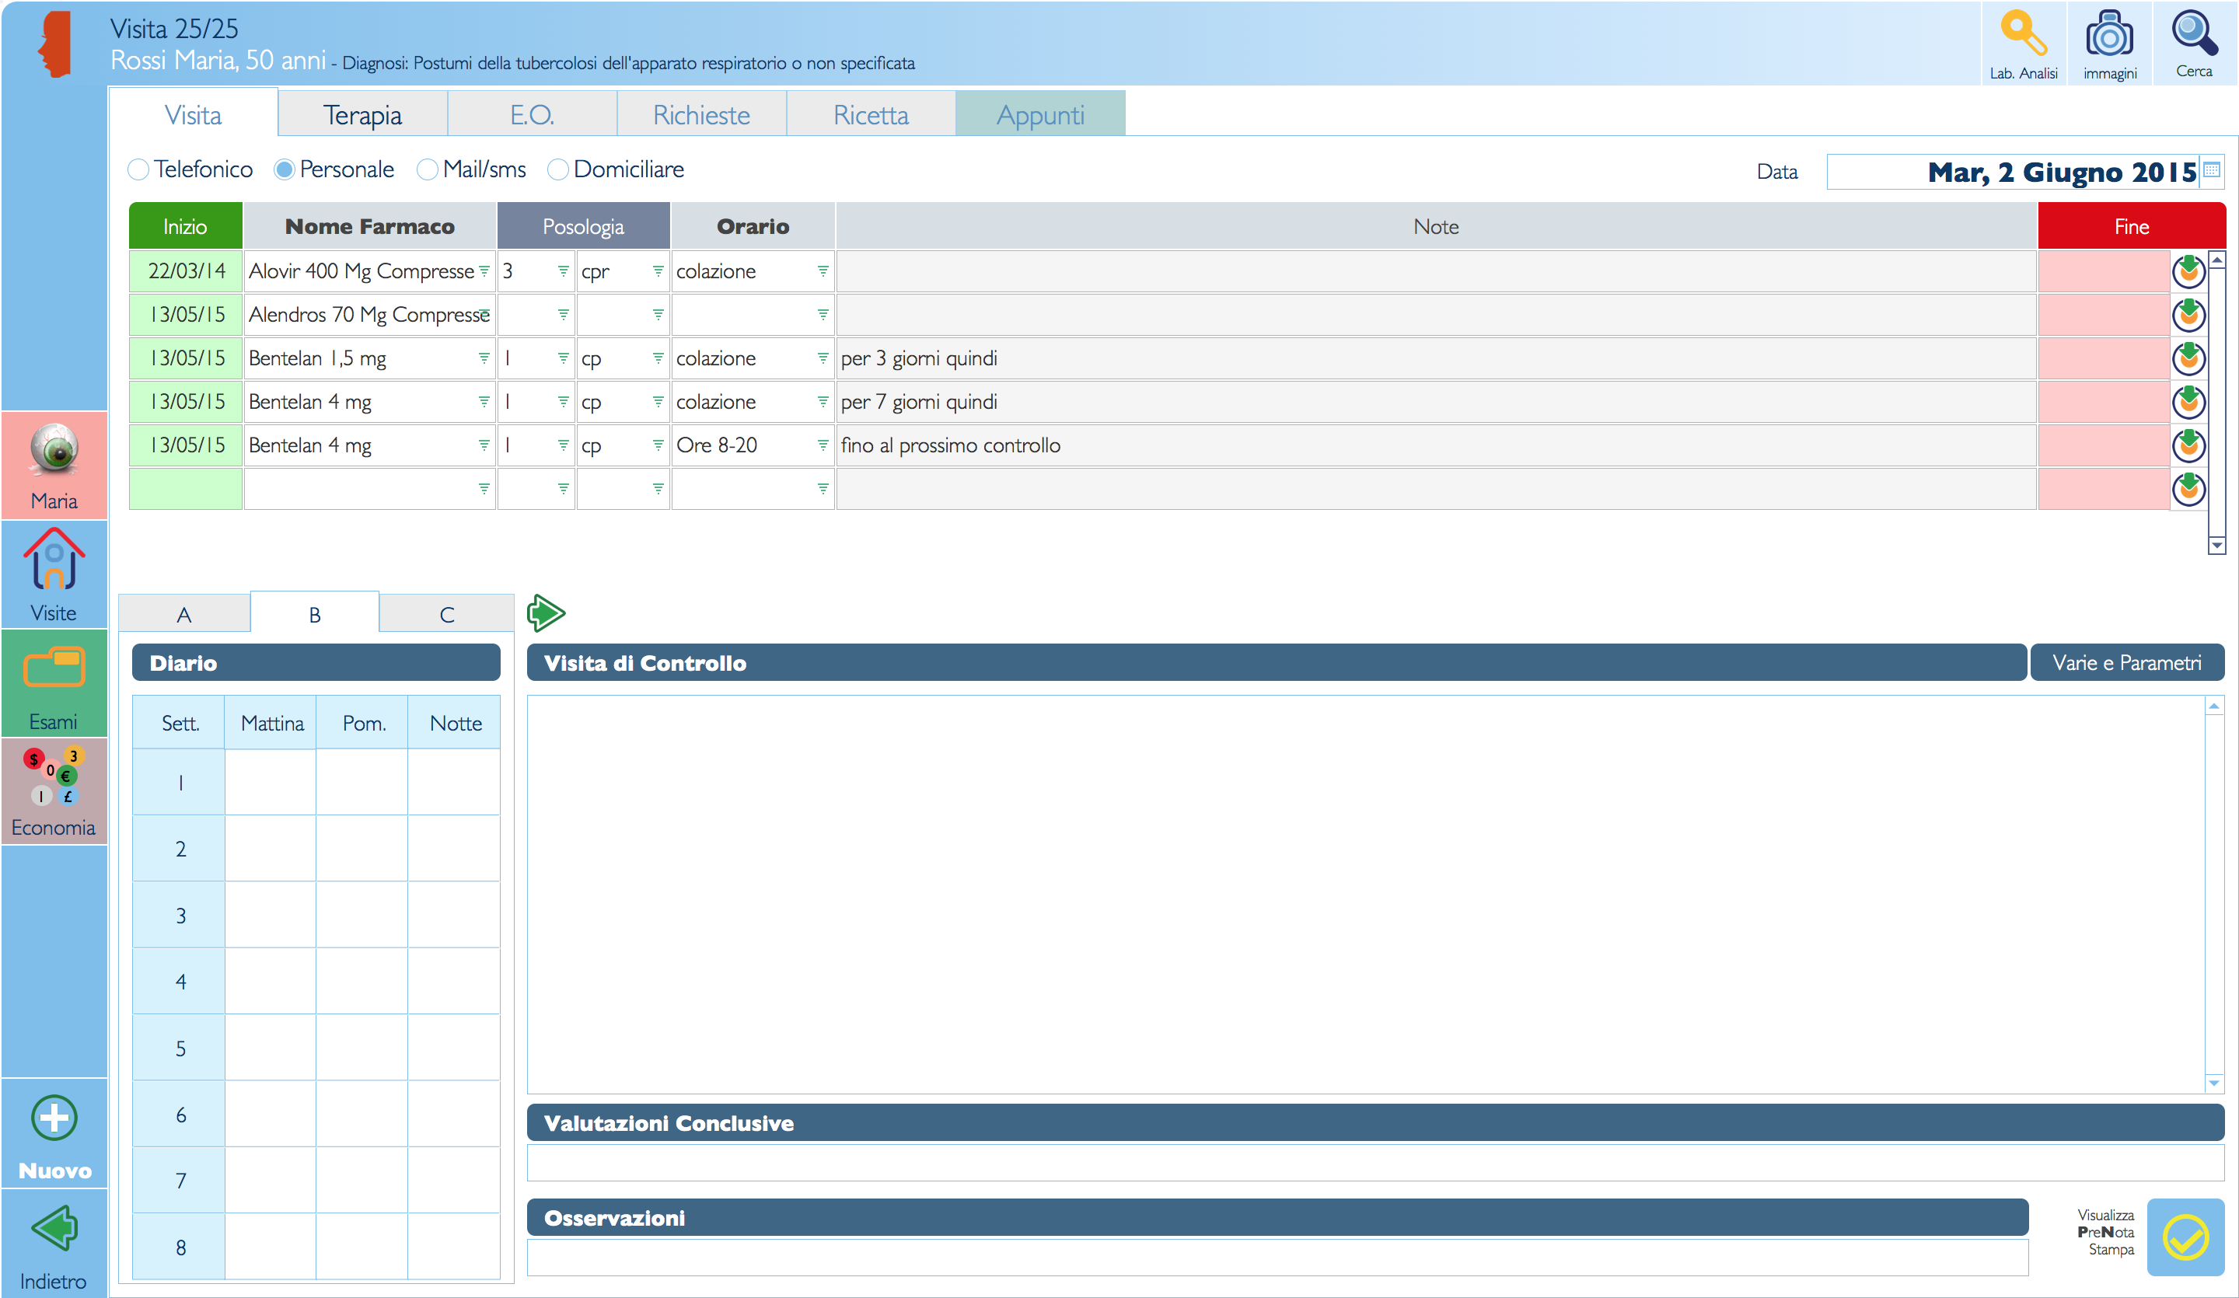Select the Mail/sms visit type
This screenshot has width=2239, height=1298.
[428, 169]
